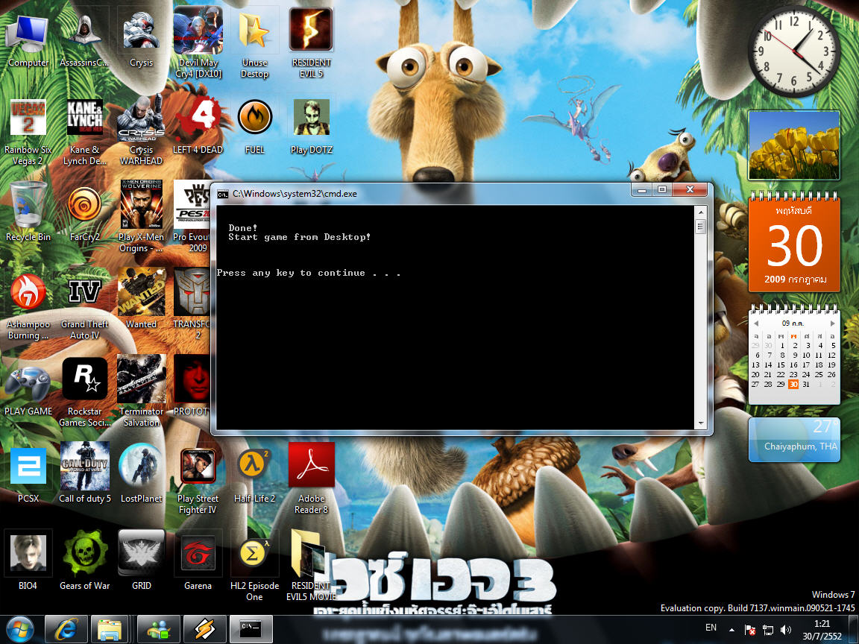Open Windows Explorer from taskbar
Viewport: 859px width, 644px height.
pyautogui.click(x=110, y=630)
